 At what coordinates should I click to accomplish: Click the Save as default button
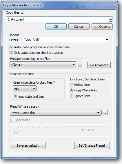(28, 145)
